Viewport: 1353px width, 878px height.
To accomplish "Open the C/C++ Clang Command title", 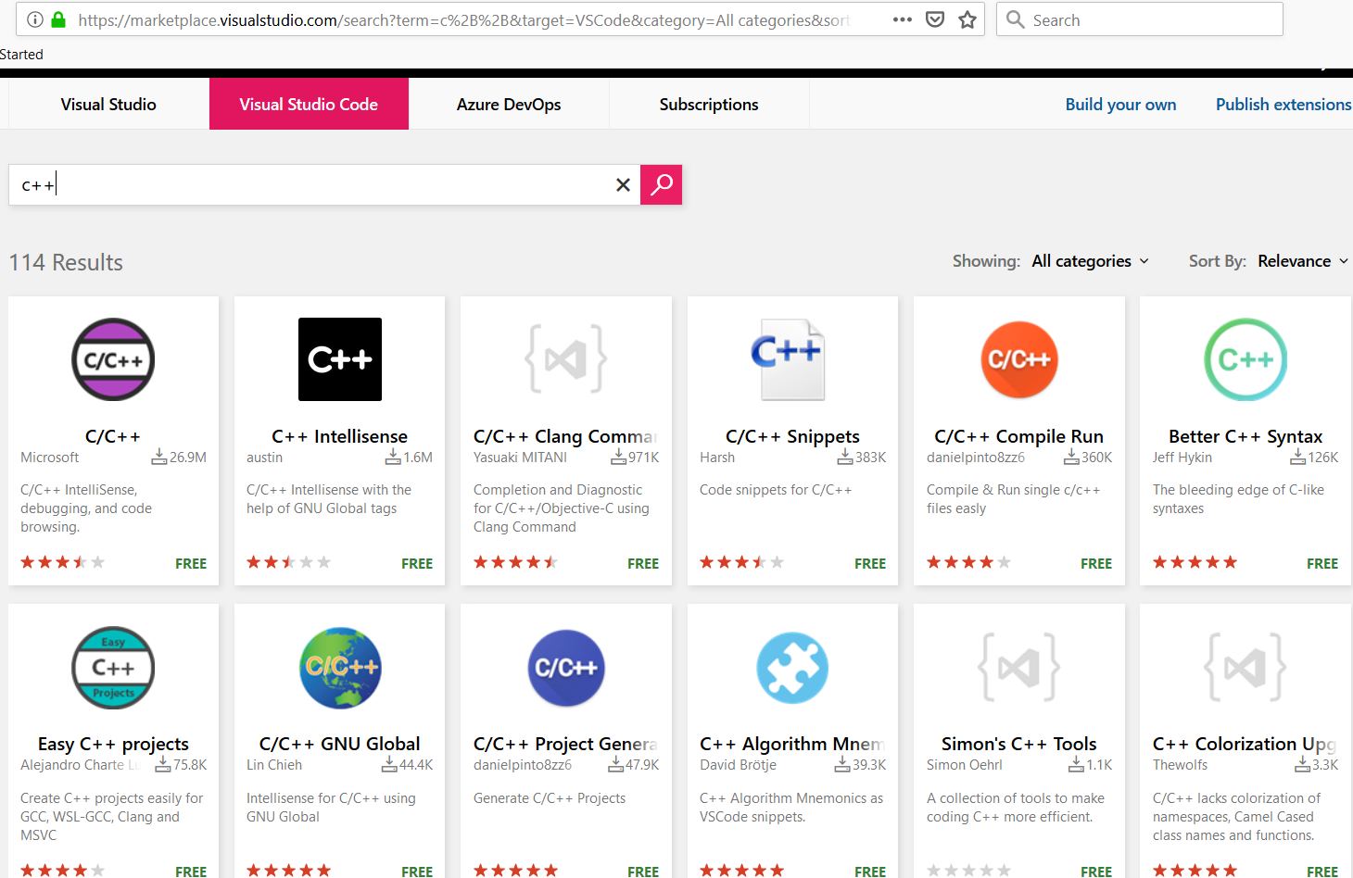I will coord(566,436).
